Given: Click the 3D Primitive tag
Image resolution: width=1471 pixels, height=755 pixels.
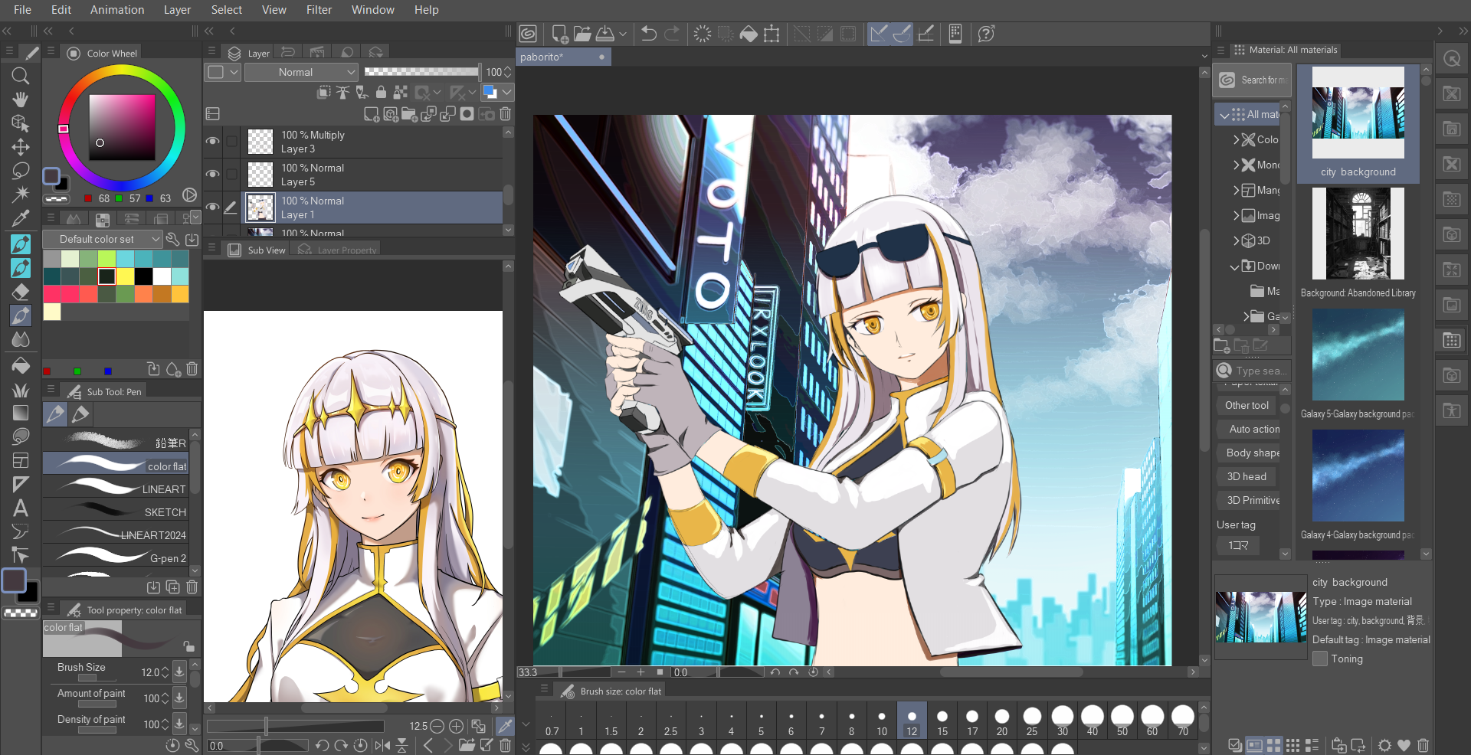Looking at the screenshot, I should tap(1249, 500).
